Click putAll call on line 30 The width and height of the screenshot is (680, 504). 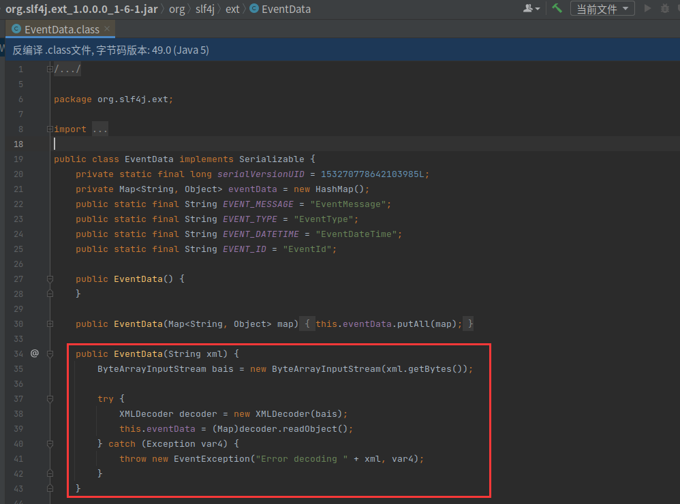[x=414, y=324]
